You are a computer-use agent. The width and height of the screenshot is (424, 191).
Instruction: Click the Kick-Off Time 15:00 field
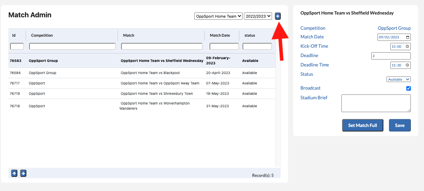(401, 46)
